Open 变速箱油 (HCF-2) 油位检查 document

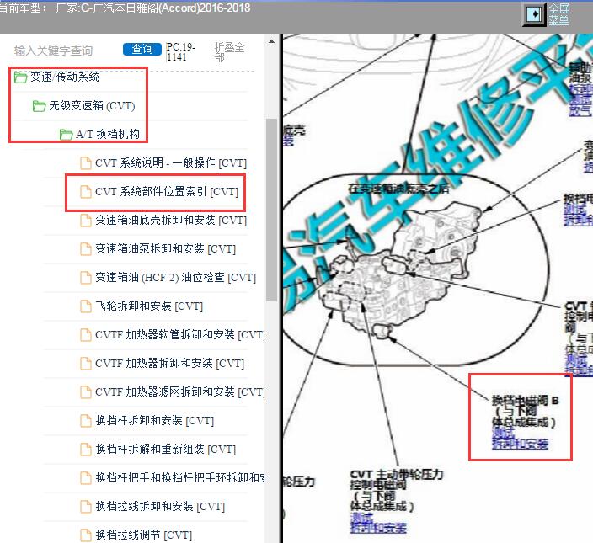tap(175, 277)
